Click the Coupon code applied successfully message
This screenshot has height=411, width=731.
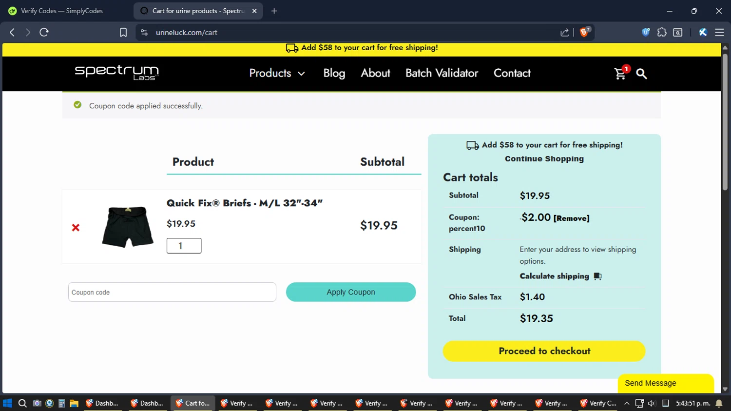(x=146, y=106)
